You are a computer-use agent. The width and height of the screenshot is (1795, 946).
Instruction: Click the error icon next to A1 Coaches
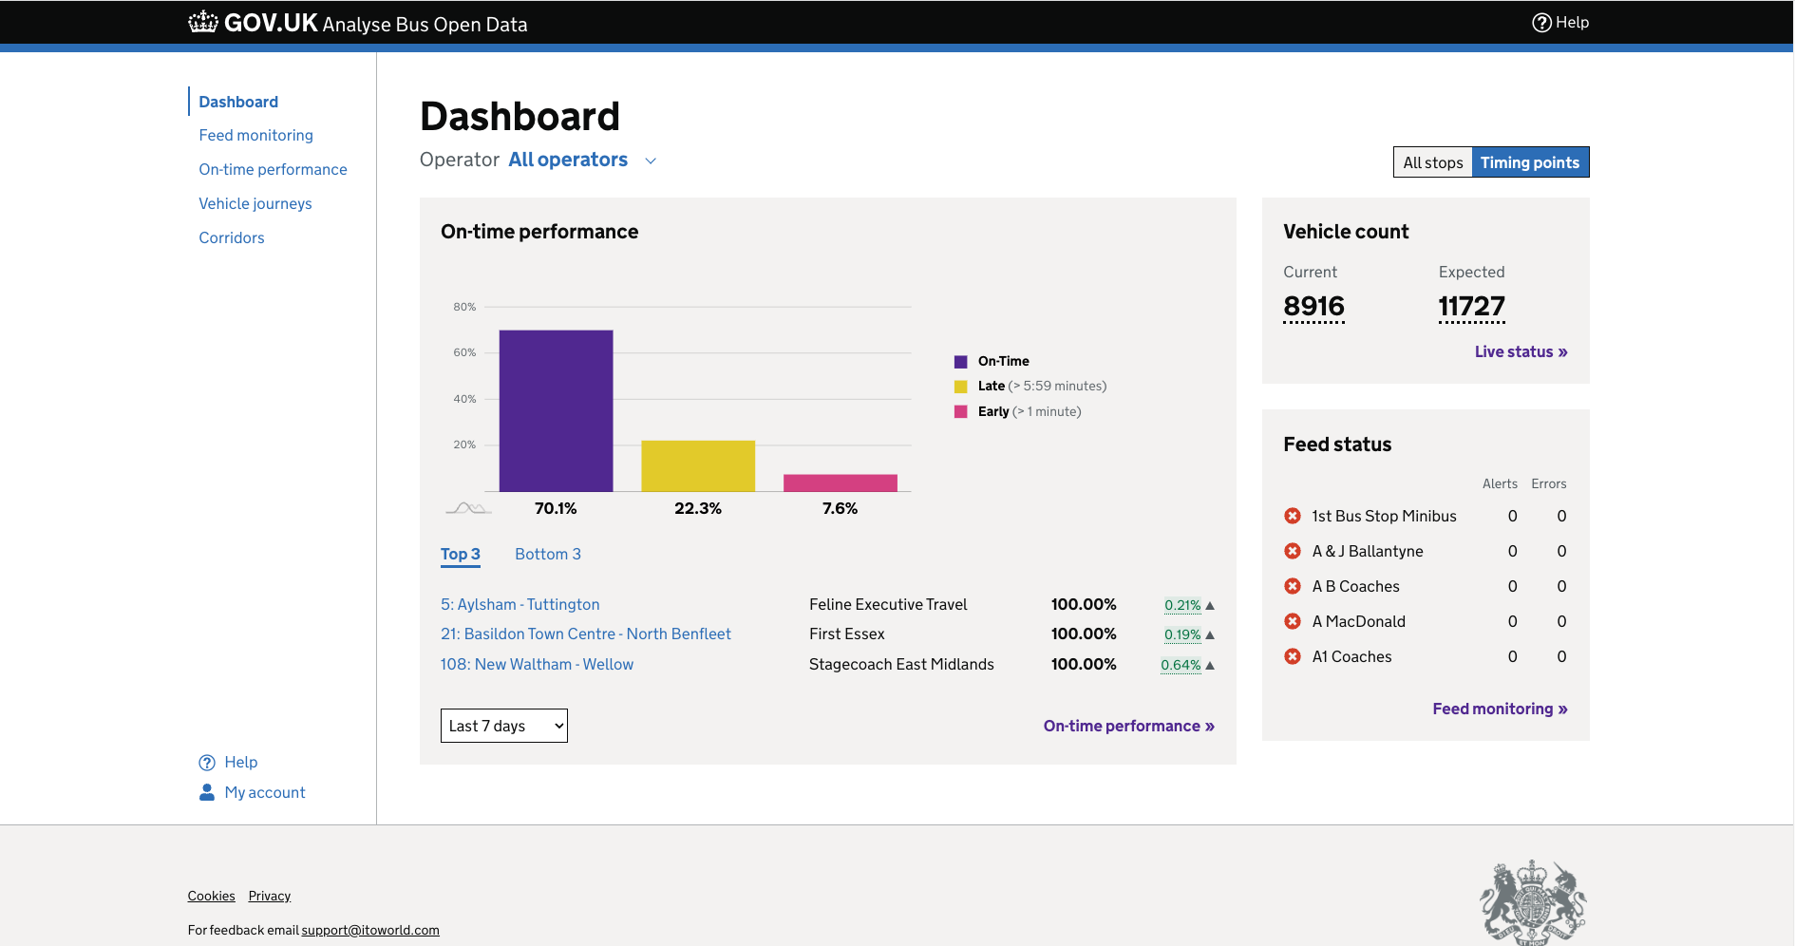[x=1292, y=656]
